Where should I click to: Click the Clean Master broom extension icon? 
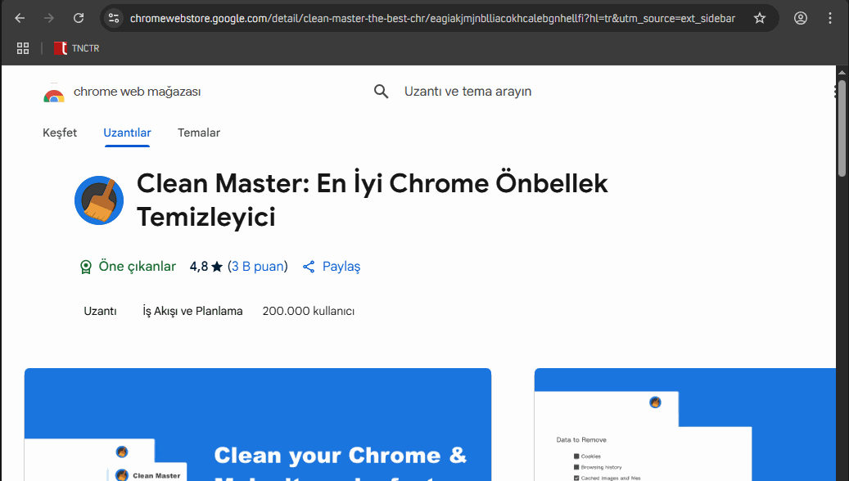tap(99, 200)
